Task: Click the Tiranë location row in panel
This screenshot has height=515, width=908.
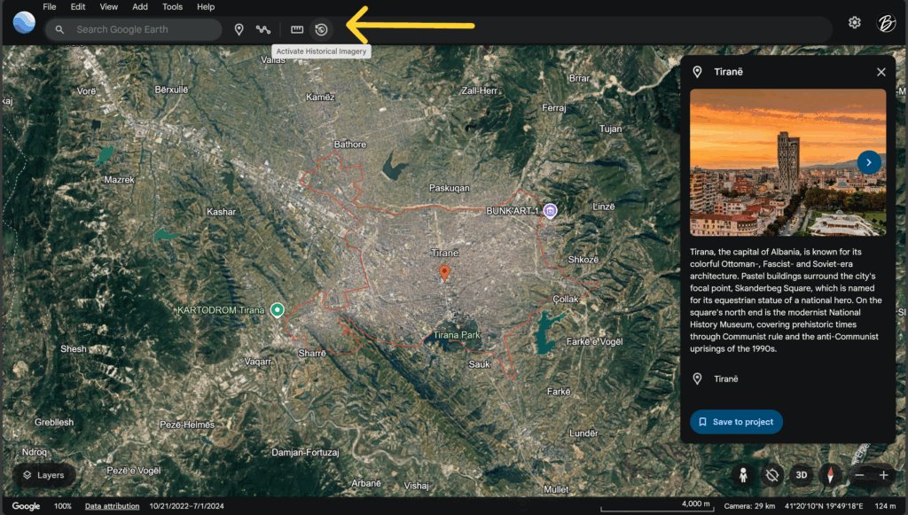Action: click(787, 379)
